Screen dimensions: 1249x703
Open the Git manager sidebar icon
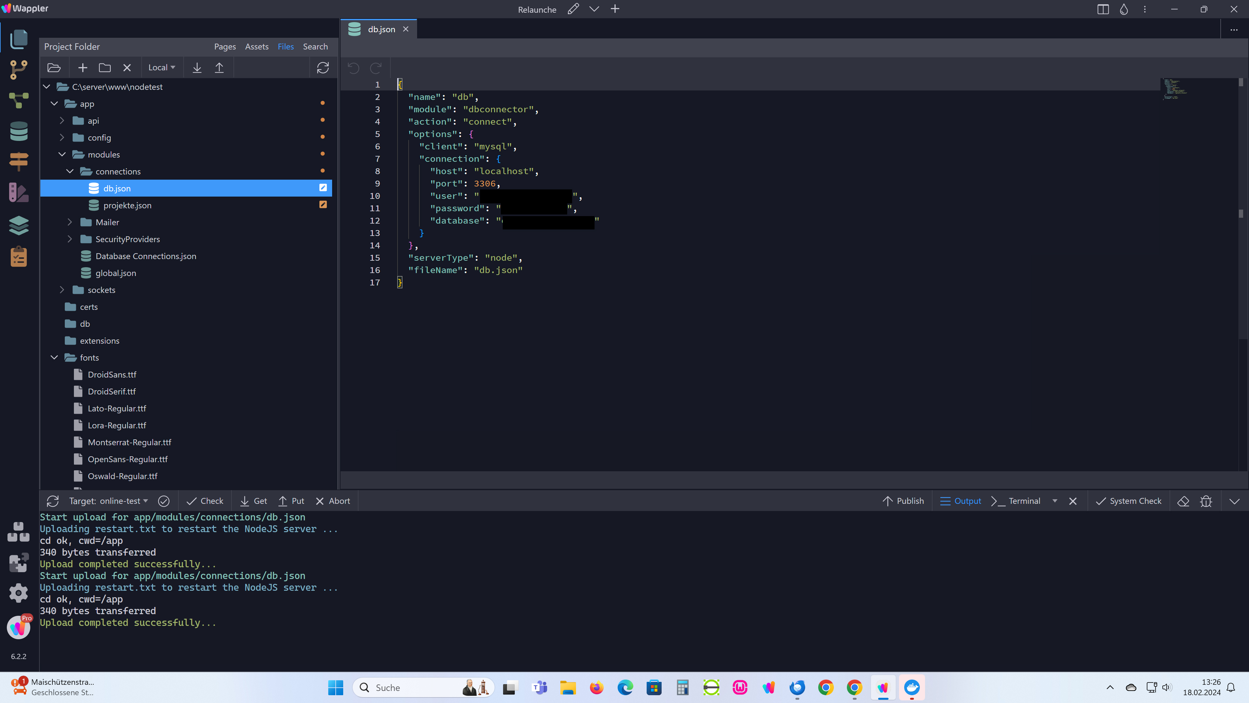pos(19,70)
